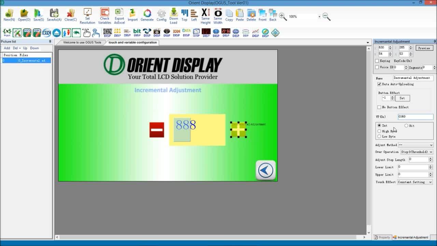
Task: Open the zoom percentage dropdown
Action: [x=320, y=17]
